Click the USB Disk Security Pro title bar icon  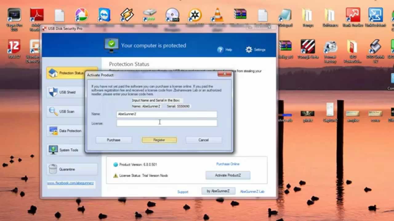click(x=44, y=29)
